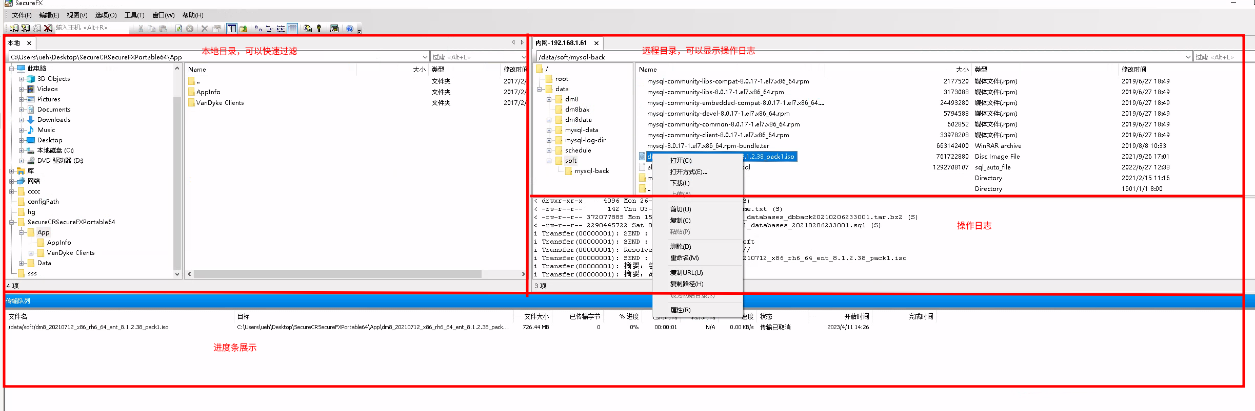Image resolution: width=1255 pixels, height=411 pixels.
Task: Open the toolbar overflow options arrow
Action: pyautogui.click(x=359, y=31)
